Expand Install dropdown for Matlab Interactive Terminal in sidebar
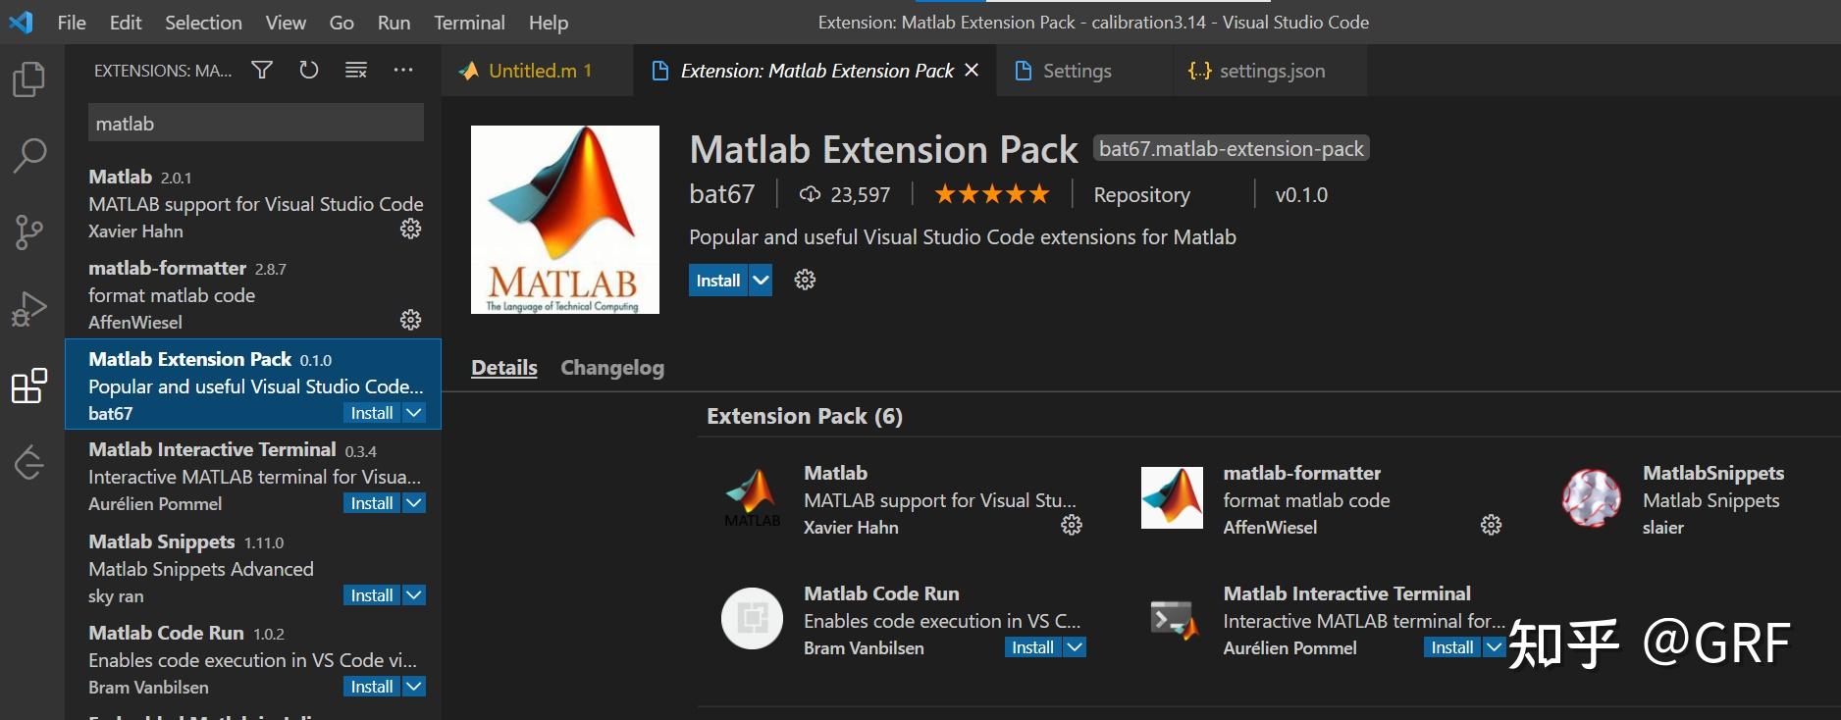Image resolution: width=1841 pixels, height=720 pixels. pos(414,503)
